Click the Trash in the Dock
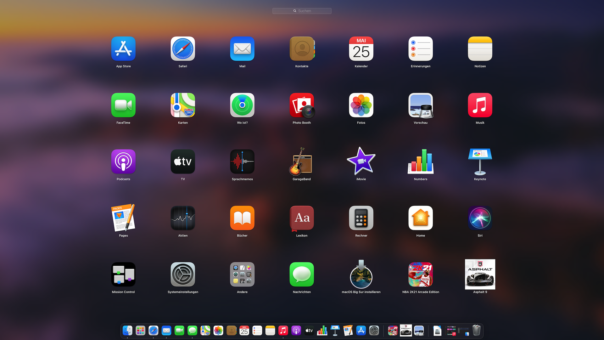This screenshot has width=604, height=340. click(476, 331)
